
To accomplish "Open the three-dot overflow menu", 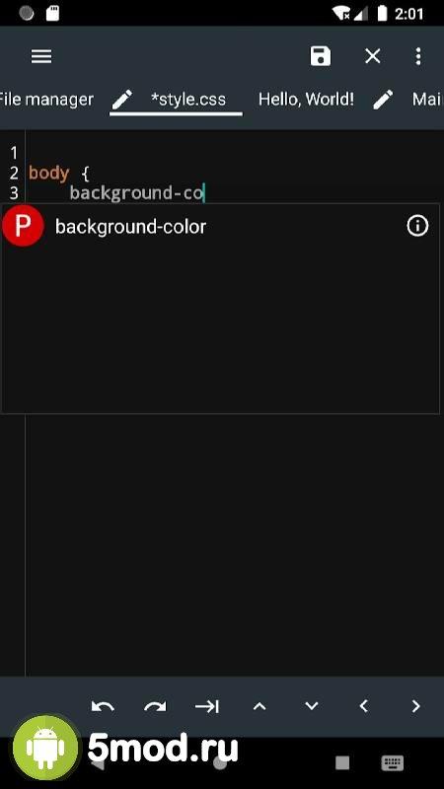I will (418, 56).
